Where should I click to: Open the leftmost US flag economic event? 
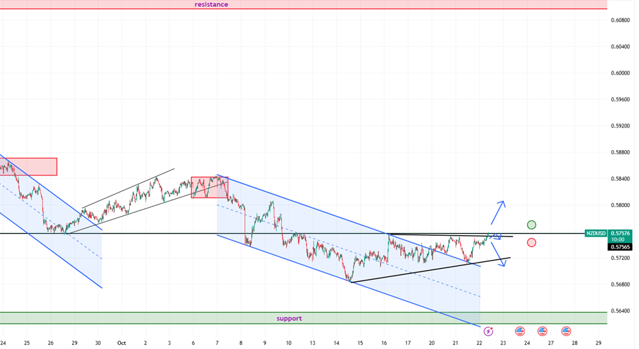click(x=520, y=331)
